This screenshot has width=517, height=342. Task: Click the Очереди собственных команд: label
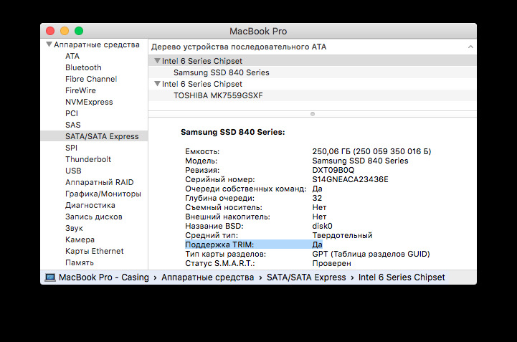point(246,189)
